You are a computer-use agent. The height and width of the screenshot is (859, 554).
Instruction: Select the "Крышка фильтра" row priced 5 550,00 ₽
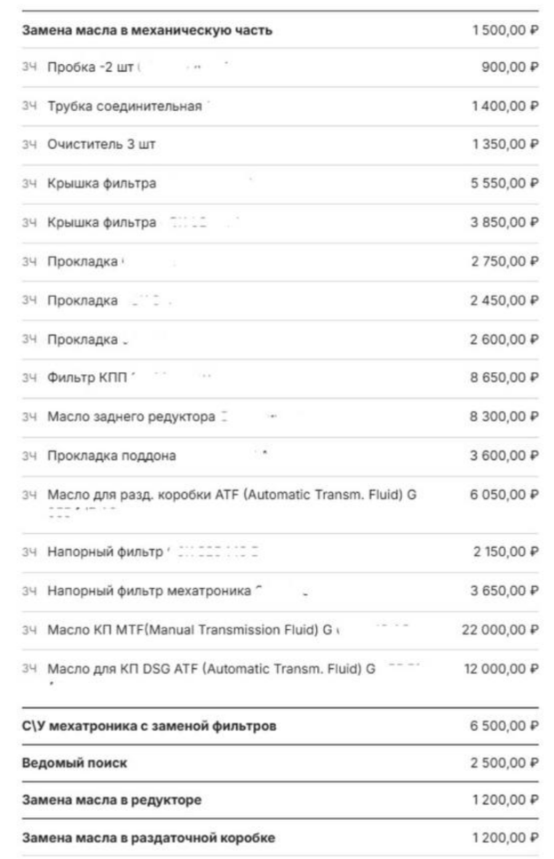tap(101, 183)
